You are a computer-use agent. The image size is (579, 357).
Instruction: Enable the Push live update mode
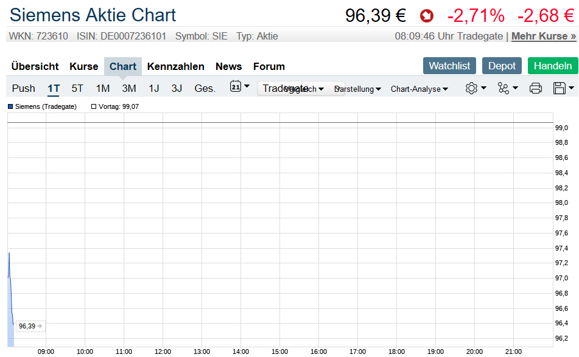(24, 88)
